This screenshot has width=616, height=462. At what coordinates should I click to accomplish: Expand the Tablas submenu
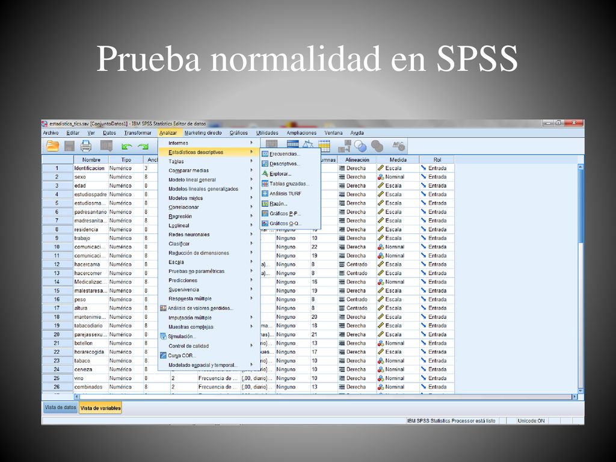(208, 161)
